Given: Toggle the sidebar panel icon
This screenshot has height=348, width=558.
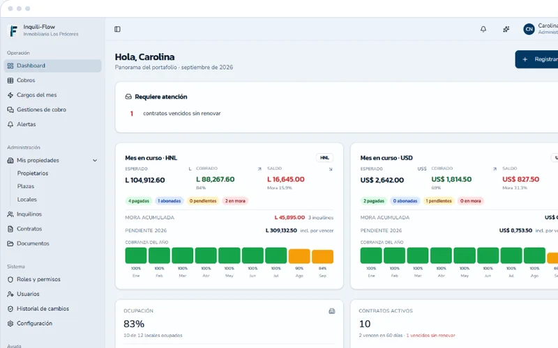Looking at the screenshot, I should click(117, 29).
